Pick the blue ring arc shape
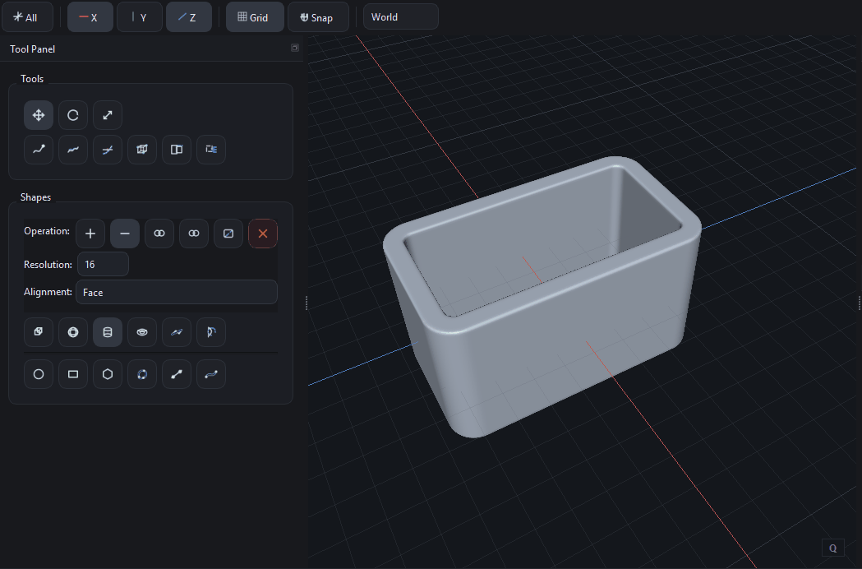Screen dimensions: 862x569 click(142, 374)
